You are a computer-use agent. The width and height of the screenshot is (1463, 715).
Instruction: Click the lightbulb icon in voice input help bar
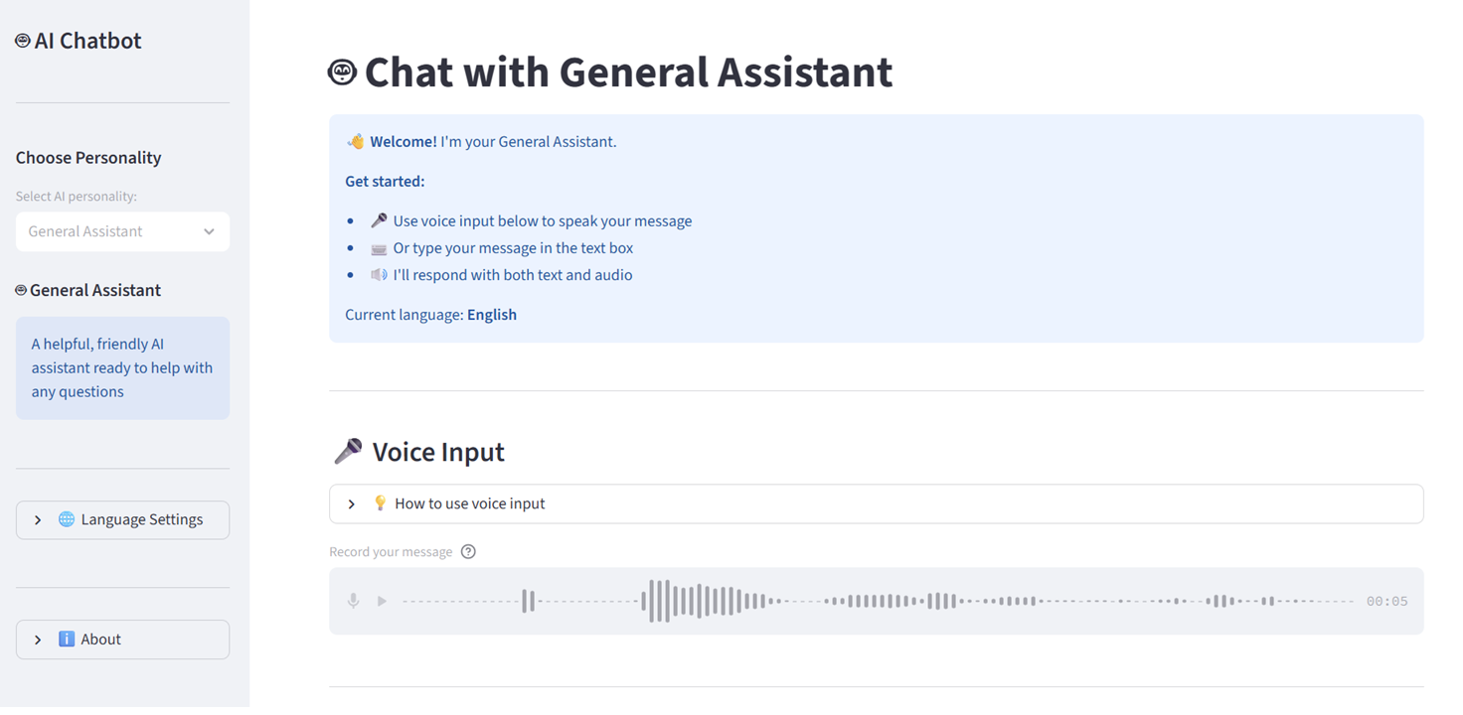click(x=379, y=502)
